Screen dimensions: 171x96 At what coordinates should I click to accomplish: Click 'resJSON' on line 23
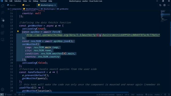coord(36,41)
